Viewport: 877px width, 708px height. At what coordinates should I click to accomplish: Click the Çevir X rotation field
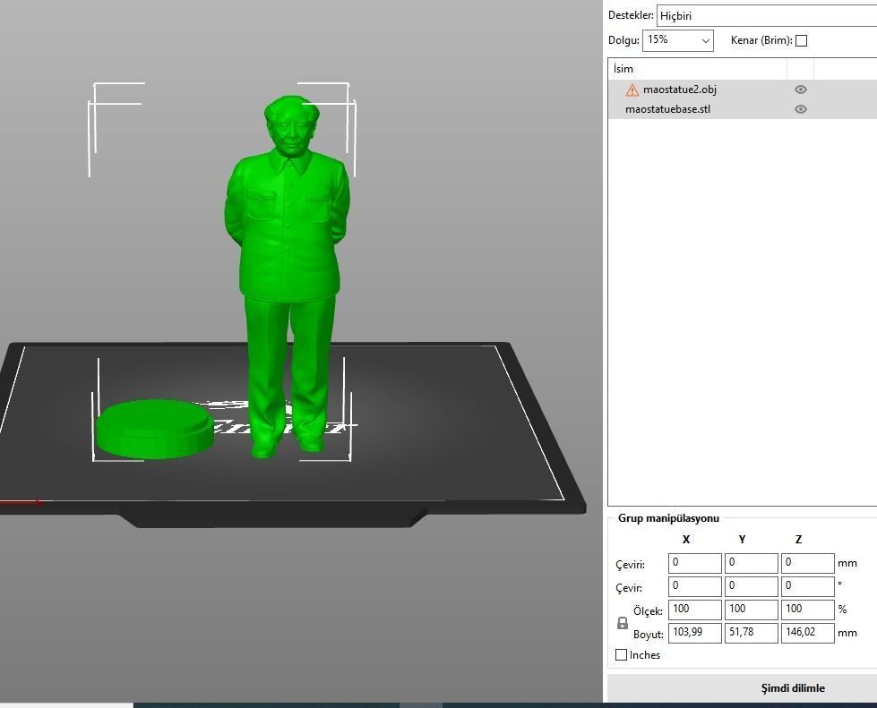tap(694, 586)
